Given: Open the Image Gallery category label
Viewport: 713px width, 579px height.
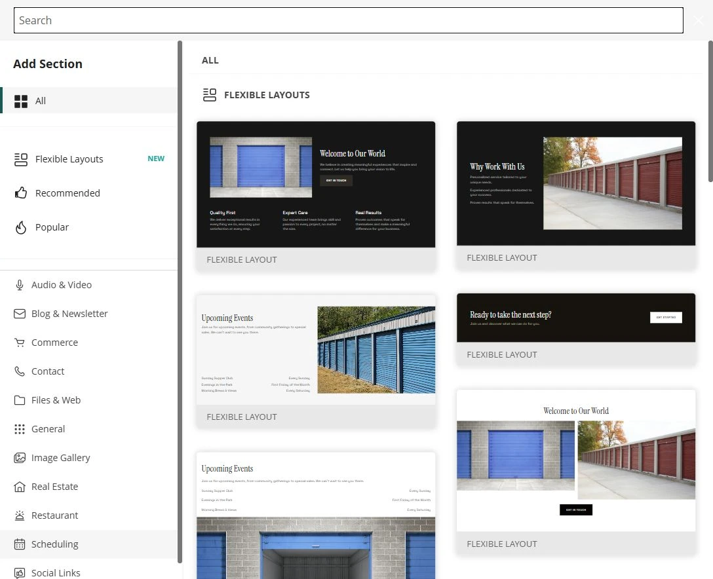Looking at the screenshot, I should point(60,458).
